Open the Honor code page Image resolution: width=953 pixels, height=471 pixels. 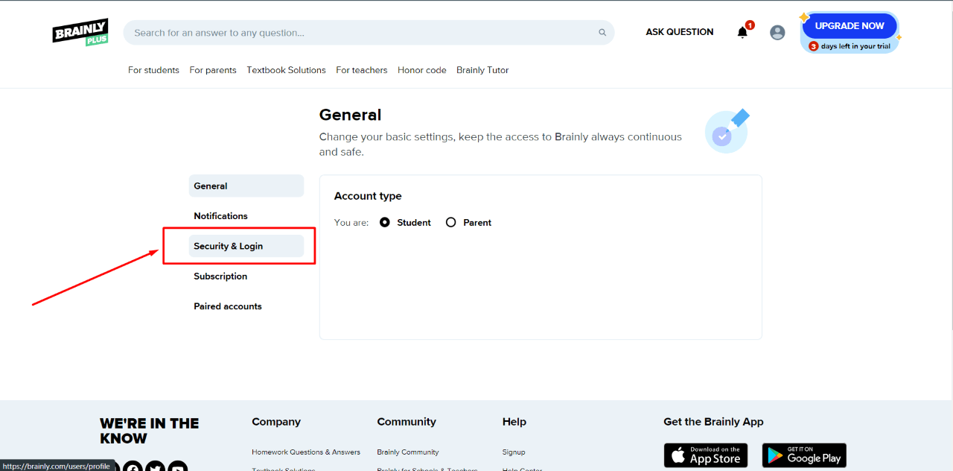point(422,70)
